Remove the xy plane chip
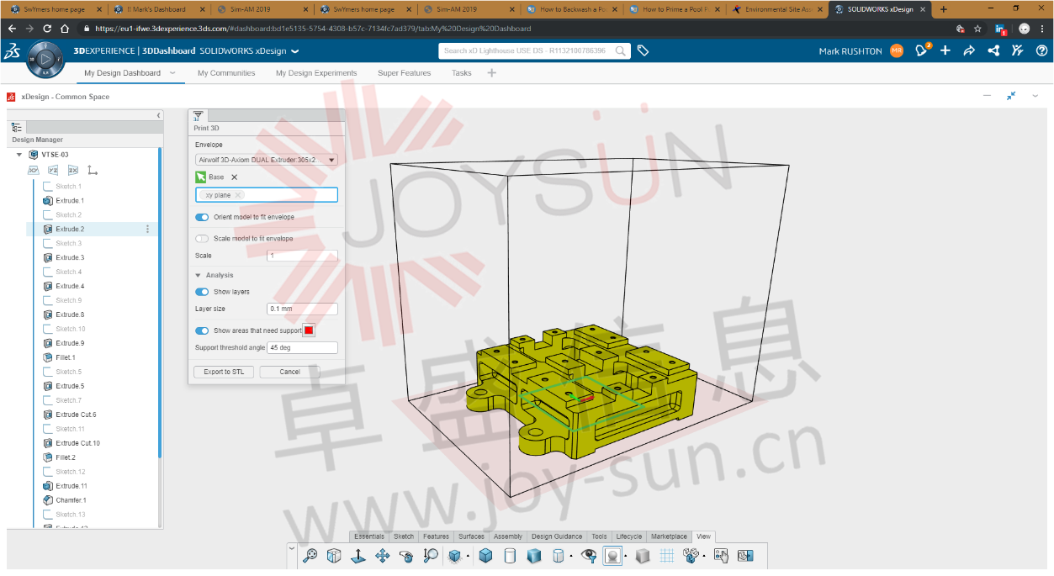 click(238, 195)
